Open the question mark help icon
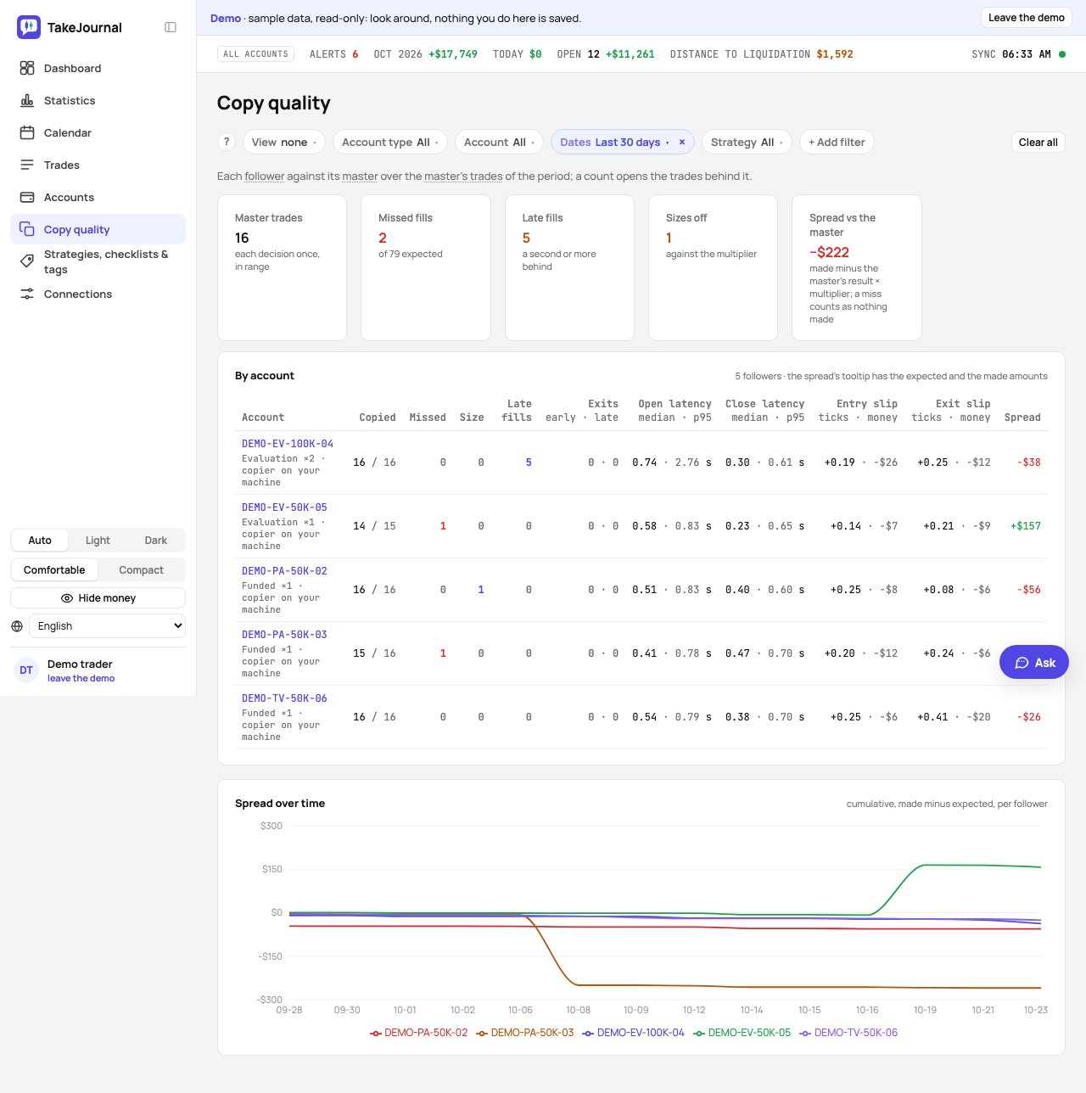1086x1093 pixels. [227, 142]
